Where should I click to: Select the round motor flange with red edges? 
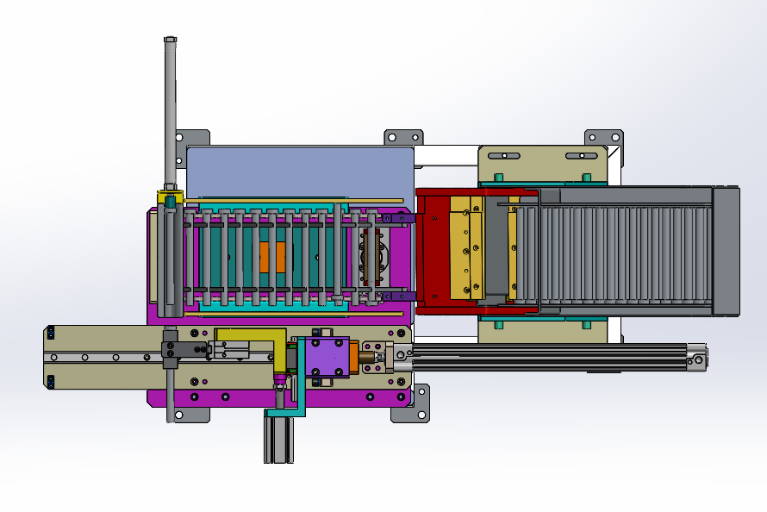(373, 257)
